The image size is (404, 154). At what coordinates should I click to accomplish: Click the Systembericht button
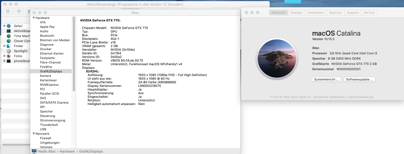point(326,79)
